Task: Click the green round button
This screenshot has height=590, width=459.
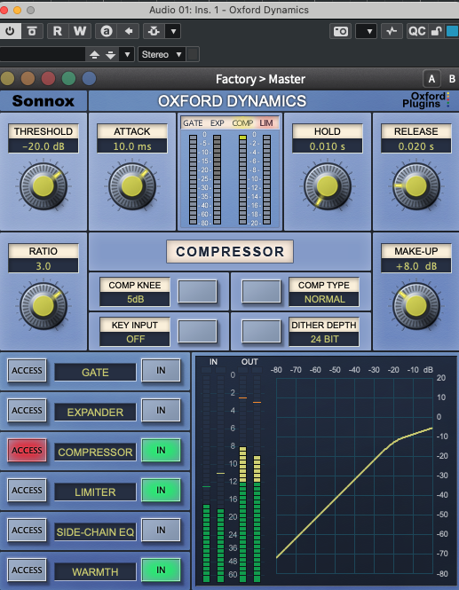Action: 68,79
